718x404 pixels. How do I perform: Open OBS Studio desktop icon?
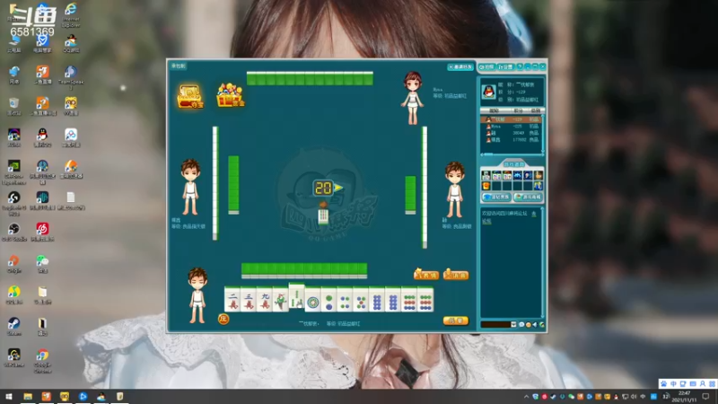(x=13, y=233)
